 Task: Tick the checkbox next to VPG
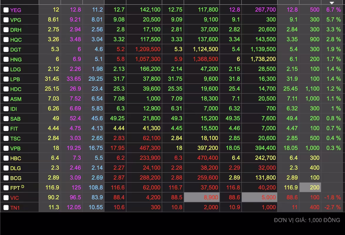(6, 20)
